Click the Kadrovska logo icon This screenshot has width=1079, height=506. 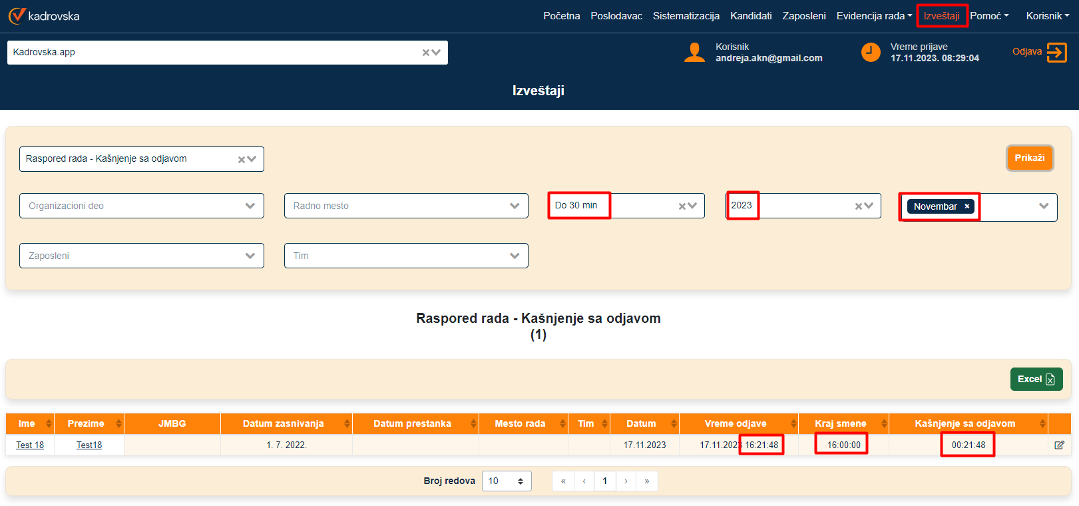pos(17,16)
